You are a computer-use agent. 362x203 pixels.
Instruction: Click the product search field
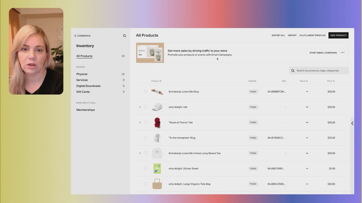point(321,71)
